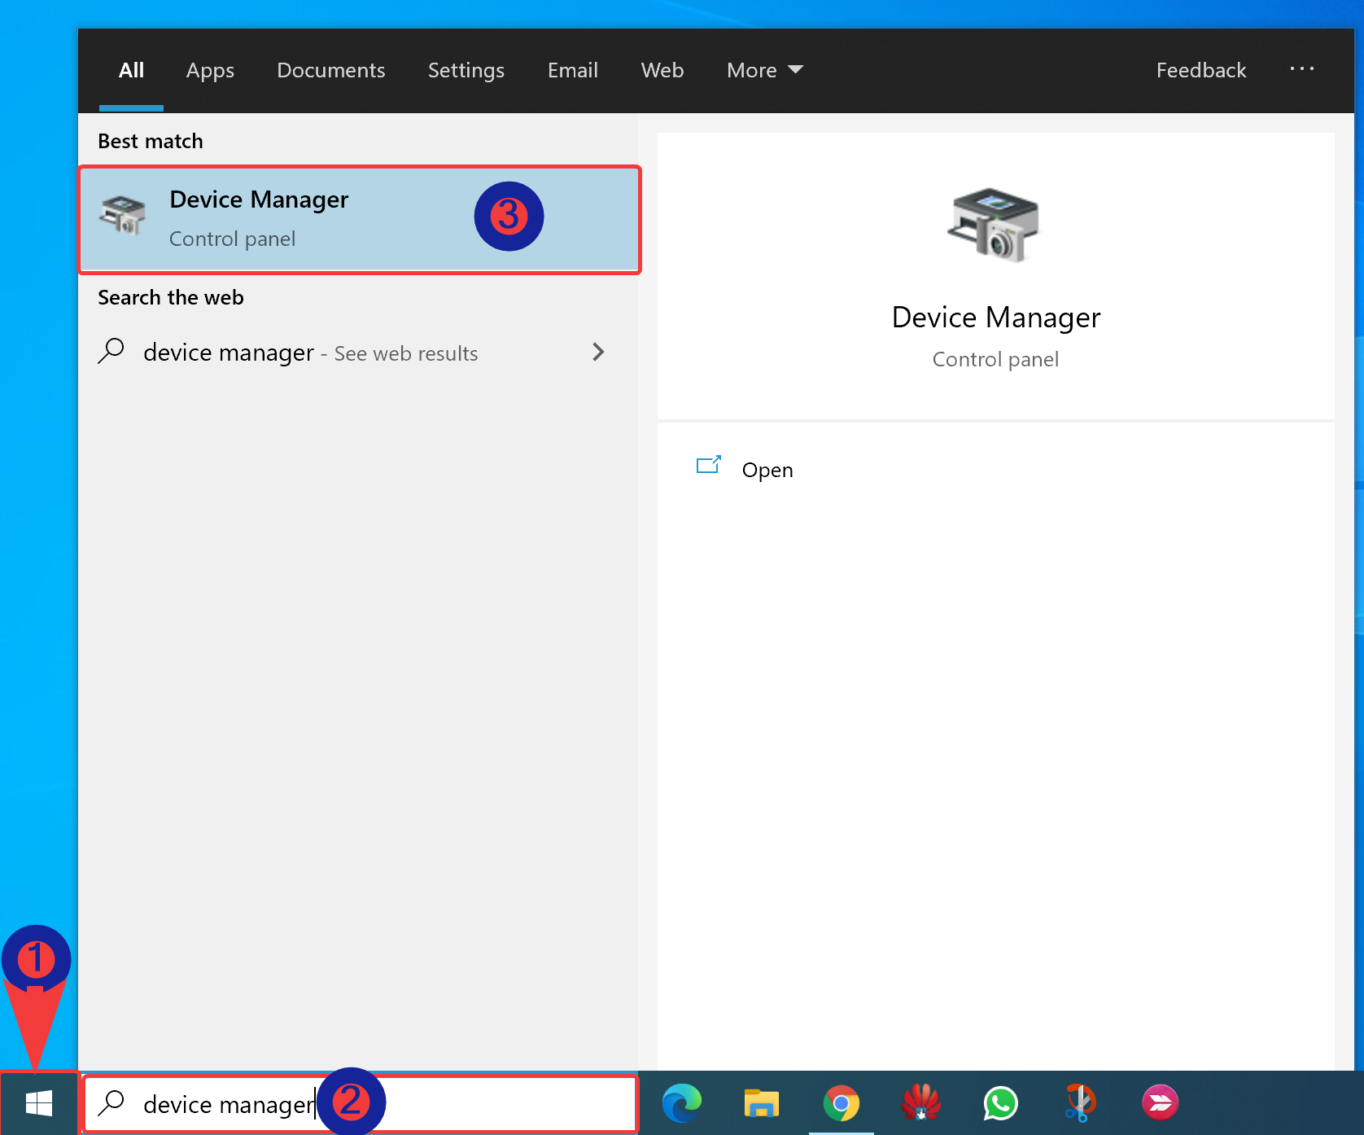Click Device Manager icon in best match
Image resolution: width=1364 pixels, height=1135 pixels.
(x=122, y=215)
